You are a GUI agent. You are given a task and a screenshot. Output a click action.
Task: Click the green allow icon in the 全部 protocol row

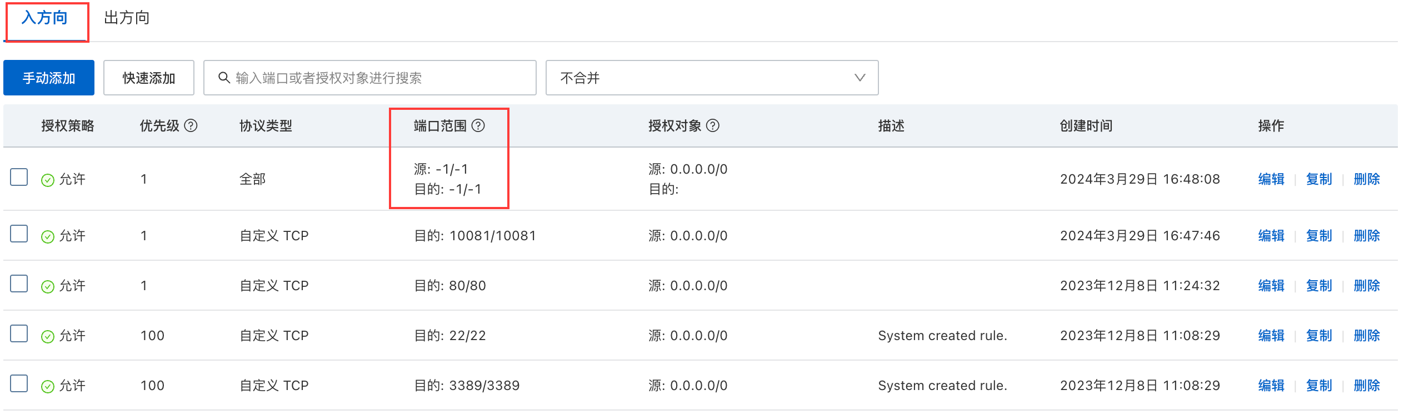coord(48,180)
